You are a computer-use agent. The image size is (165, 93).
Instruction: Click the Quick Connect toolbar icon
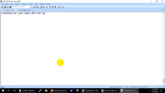coord(5,7)
